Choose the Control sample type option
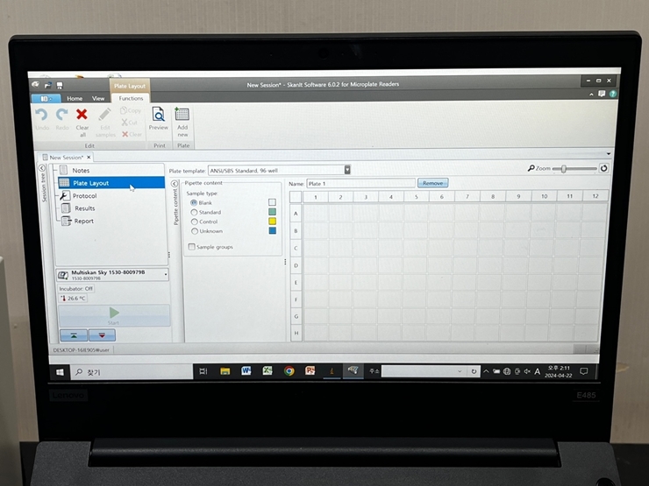 tap(194, 222)
